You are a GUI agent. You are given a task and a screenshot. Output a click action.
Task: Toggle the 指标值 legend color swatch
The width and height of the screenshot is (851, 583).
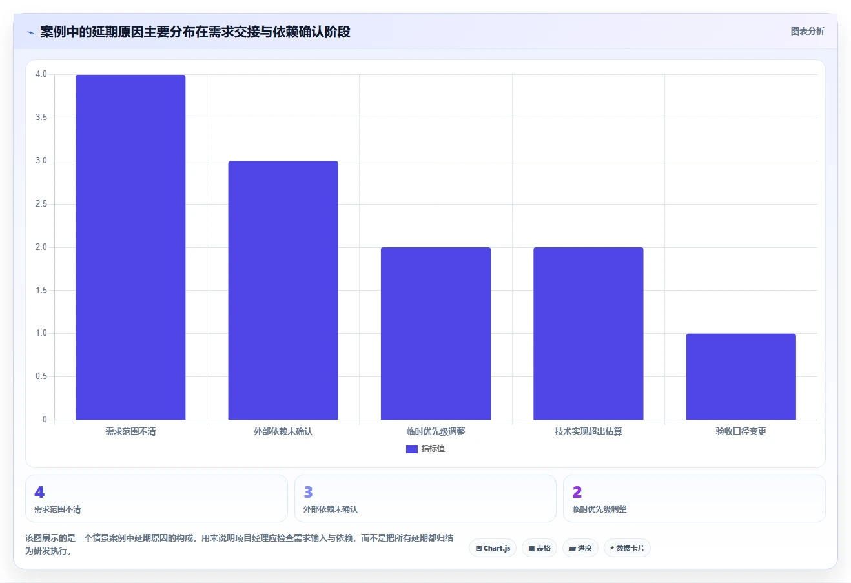pyautogui.click(x=411, y=449)
